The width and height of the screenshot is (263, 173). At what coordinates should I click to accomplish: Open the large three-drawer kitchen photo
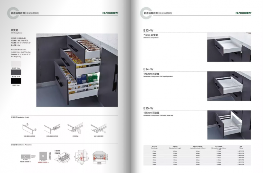pos(77,70)
